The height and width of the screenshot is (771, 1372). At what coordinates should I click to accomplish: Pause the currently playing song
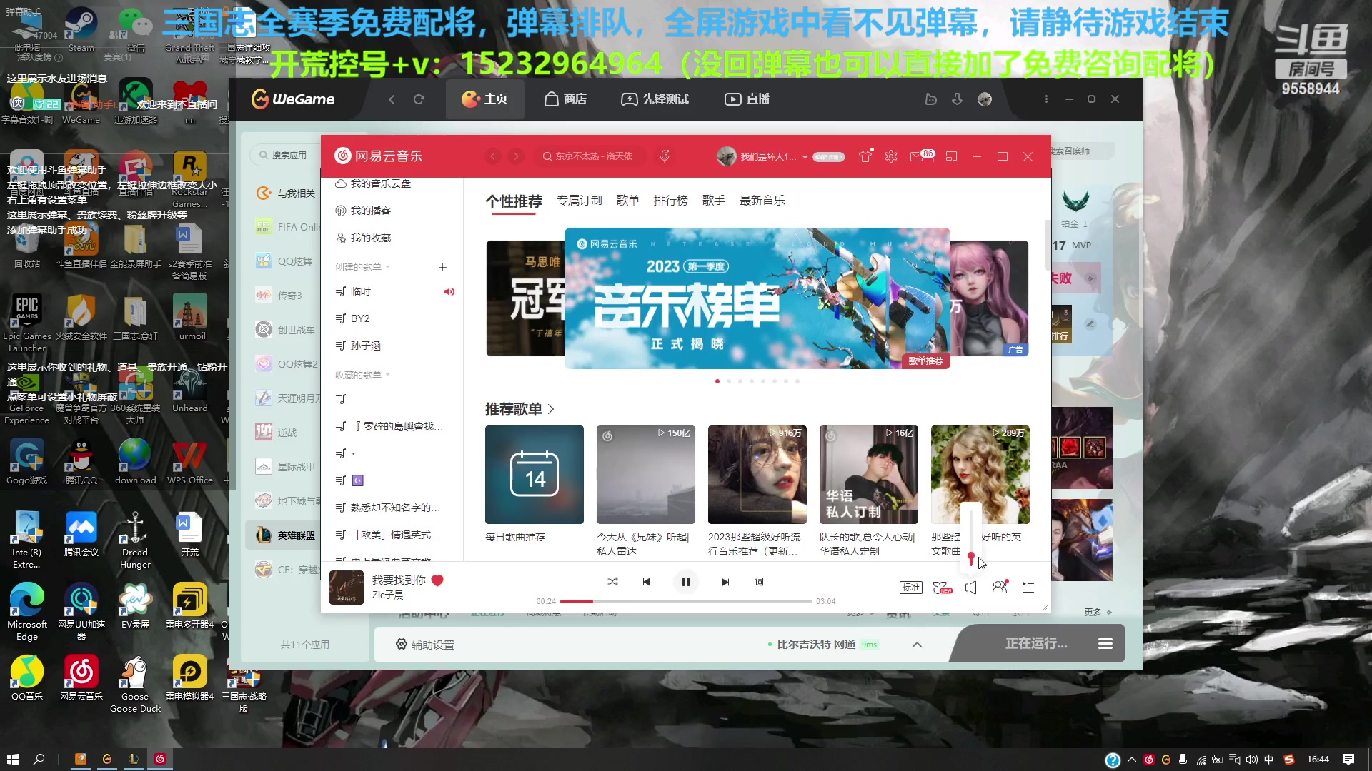click(x=685, y=582)
